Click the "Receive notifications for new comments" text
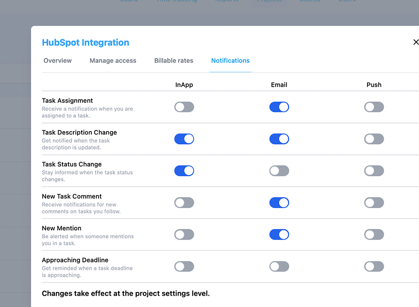This screenshot has width=419, height=307. 81,208
